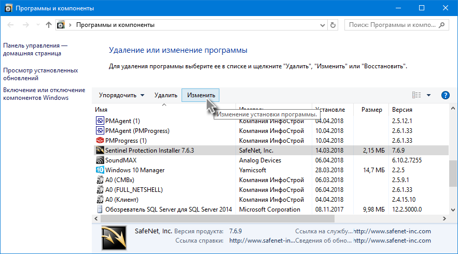Click the vertical scrollbar up arrow
This screenshot has height=254, width=458.
point(453,108)
